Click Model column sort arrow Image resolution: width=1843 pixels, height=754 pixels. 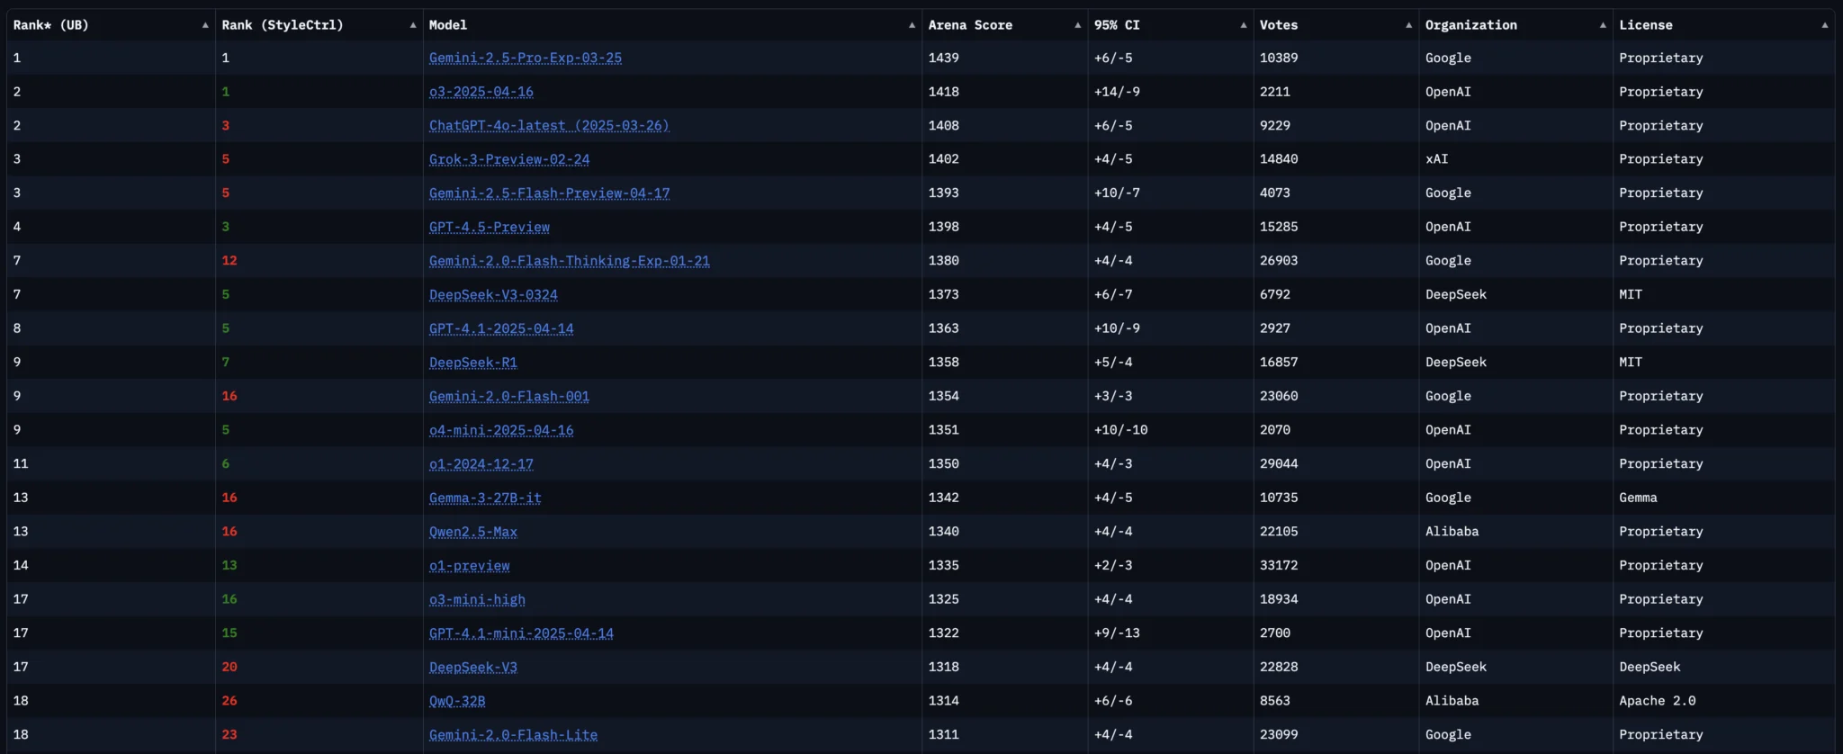click(x=912, y=25)
